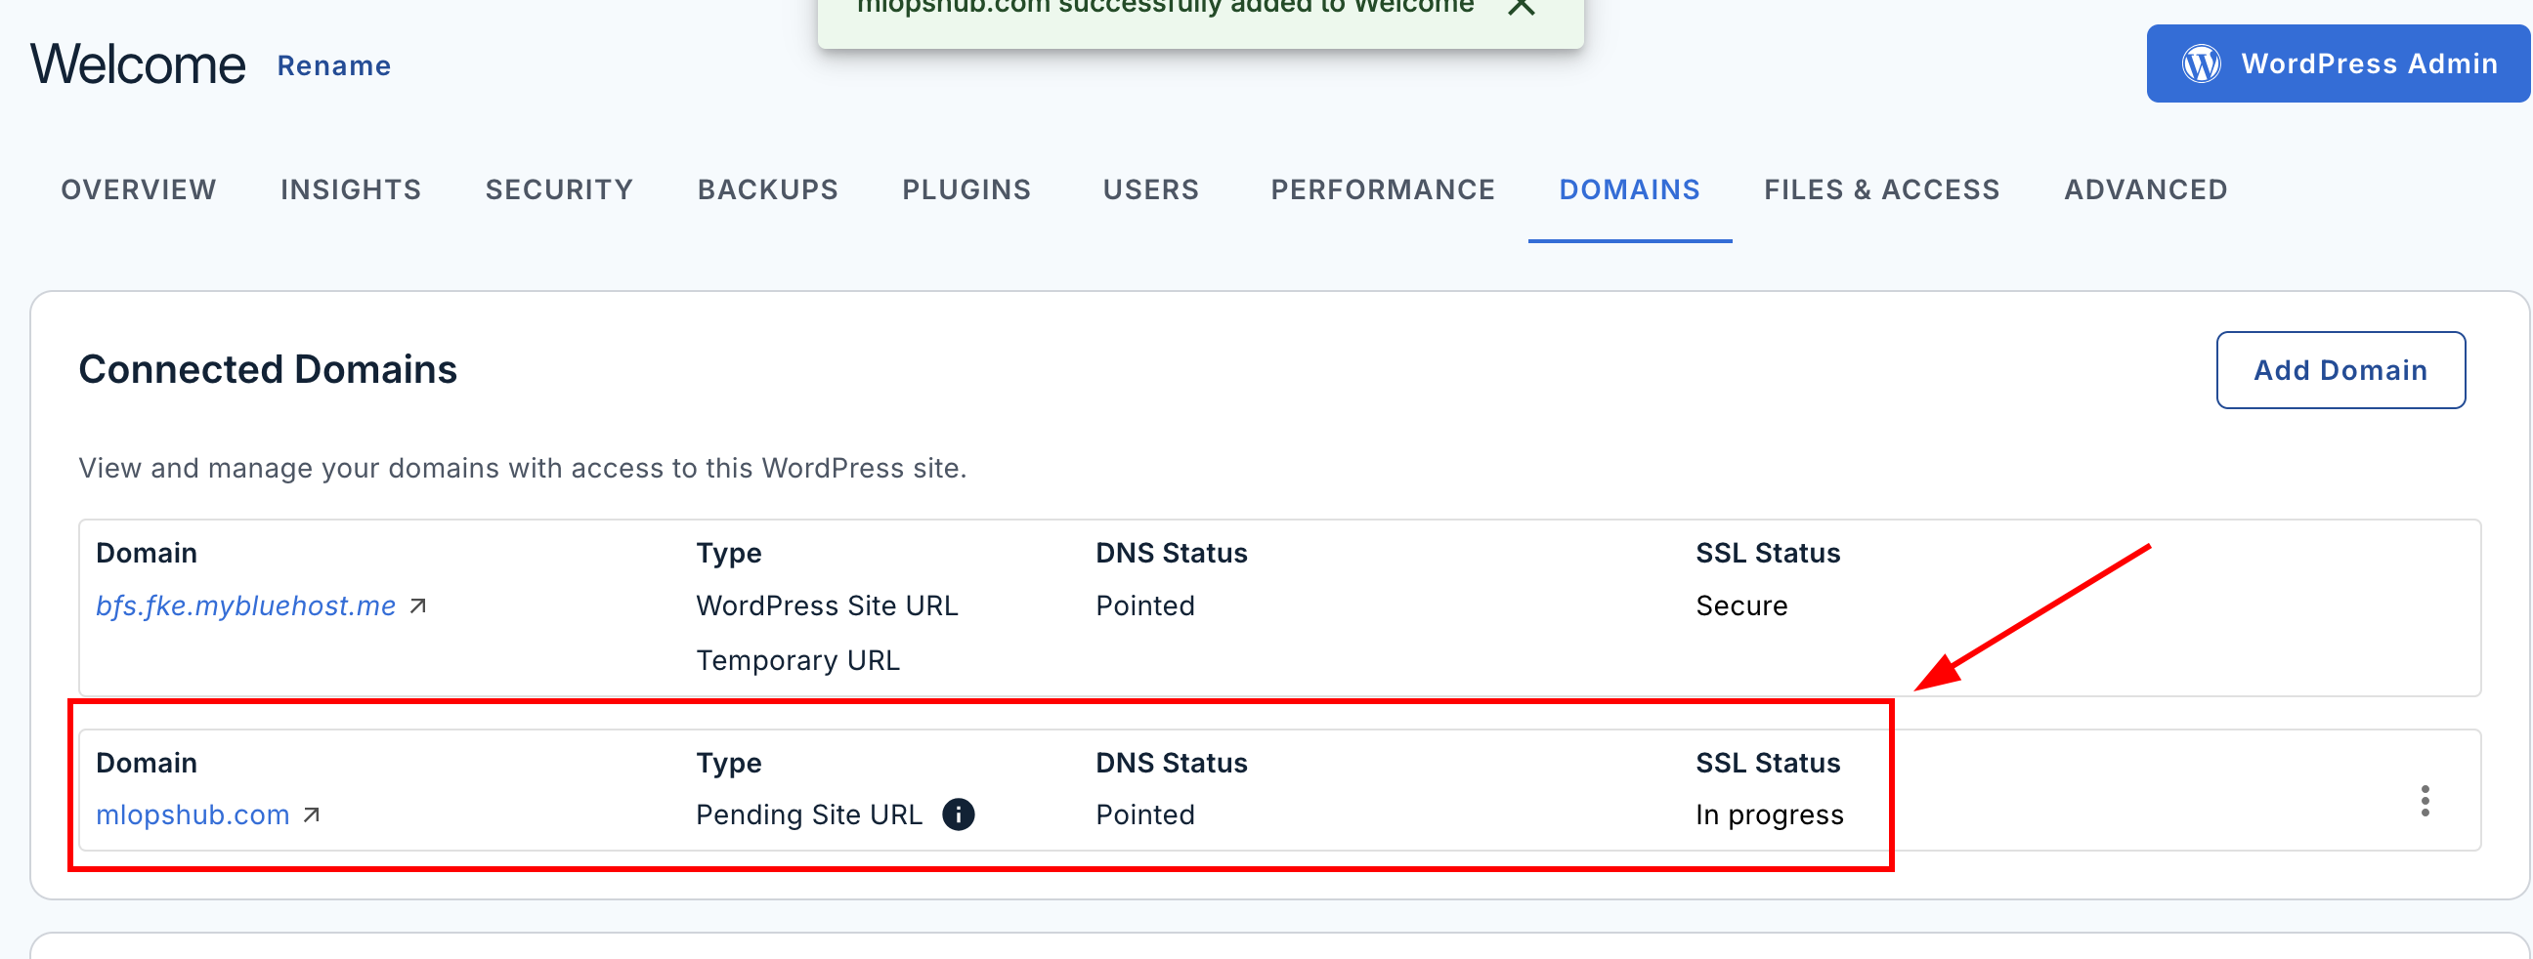The image size is (2533, 959).
Task: Click the WordPress Admin button
Action: point(2338,63)
